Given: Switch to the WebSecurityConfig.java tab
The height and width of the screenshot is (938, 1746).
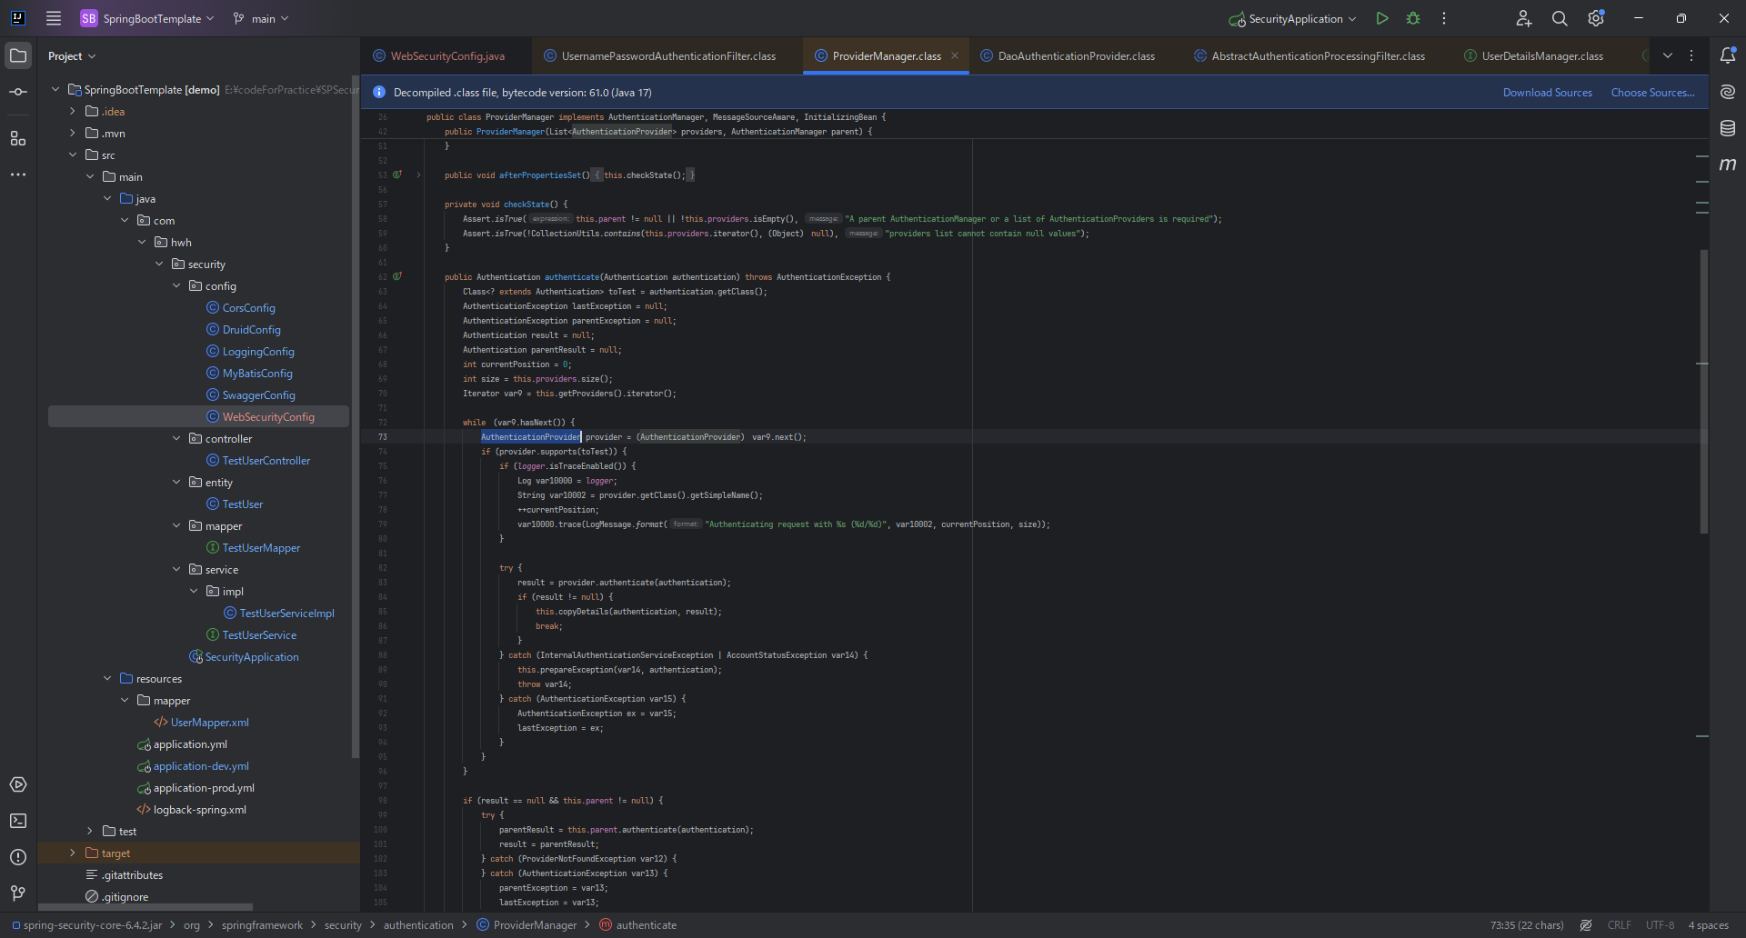Looking at the screenshot, I should [x=439, y=55].
